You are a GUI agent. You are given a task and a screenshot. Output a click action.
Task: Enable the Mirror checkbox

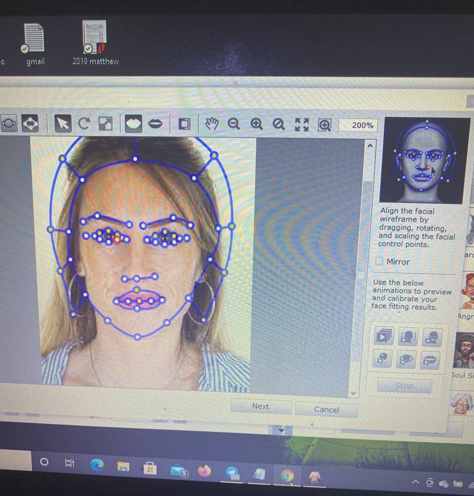(379, 262)
